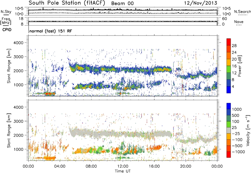Viewport: 251px width, 173px height.
Task: Click the 'Nave' legend label
Action: tap(239, 22)
